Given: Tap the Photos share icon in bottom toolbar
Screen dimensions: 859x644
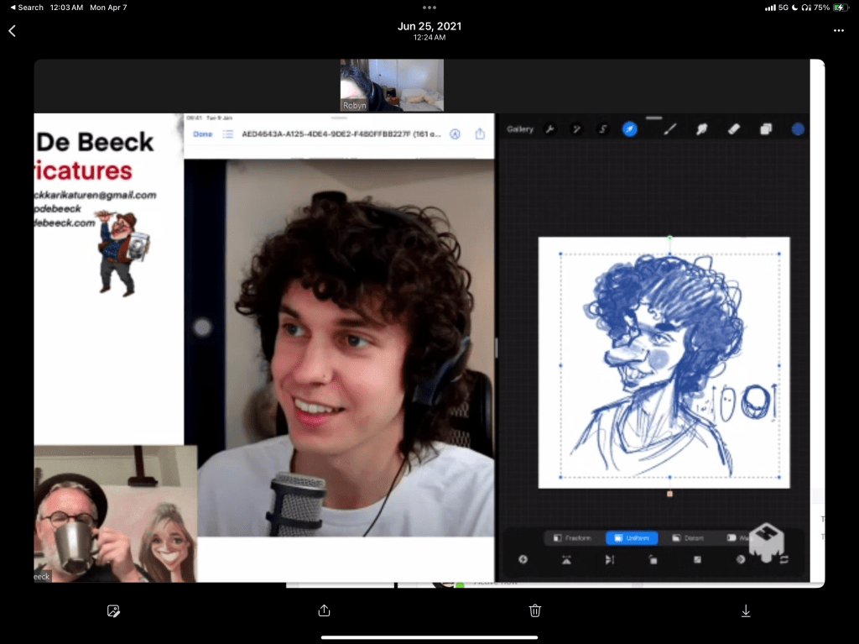Looking at the screenshot, I should click(325, 611).
